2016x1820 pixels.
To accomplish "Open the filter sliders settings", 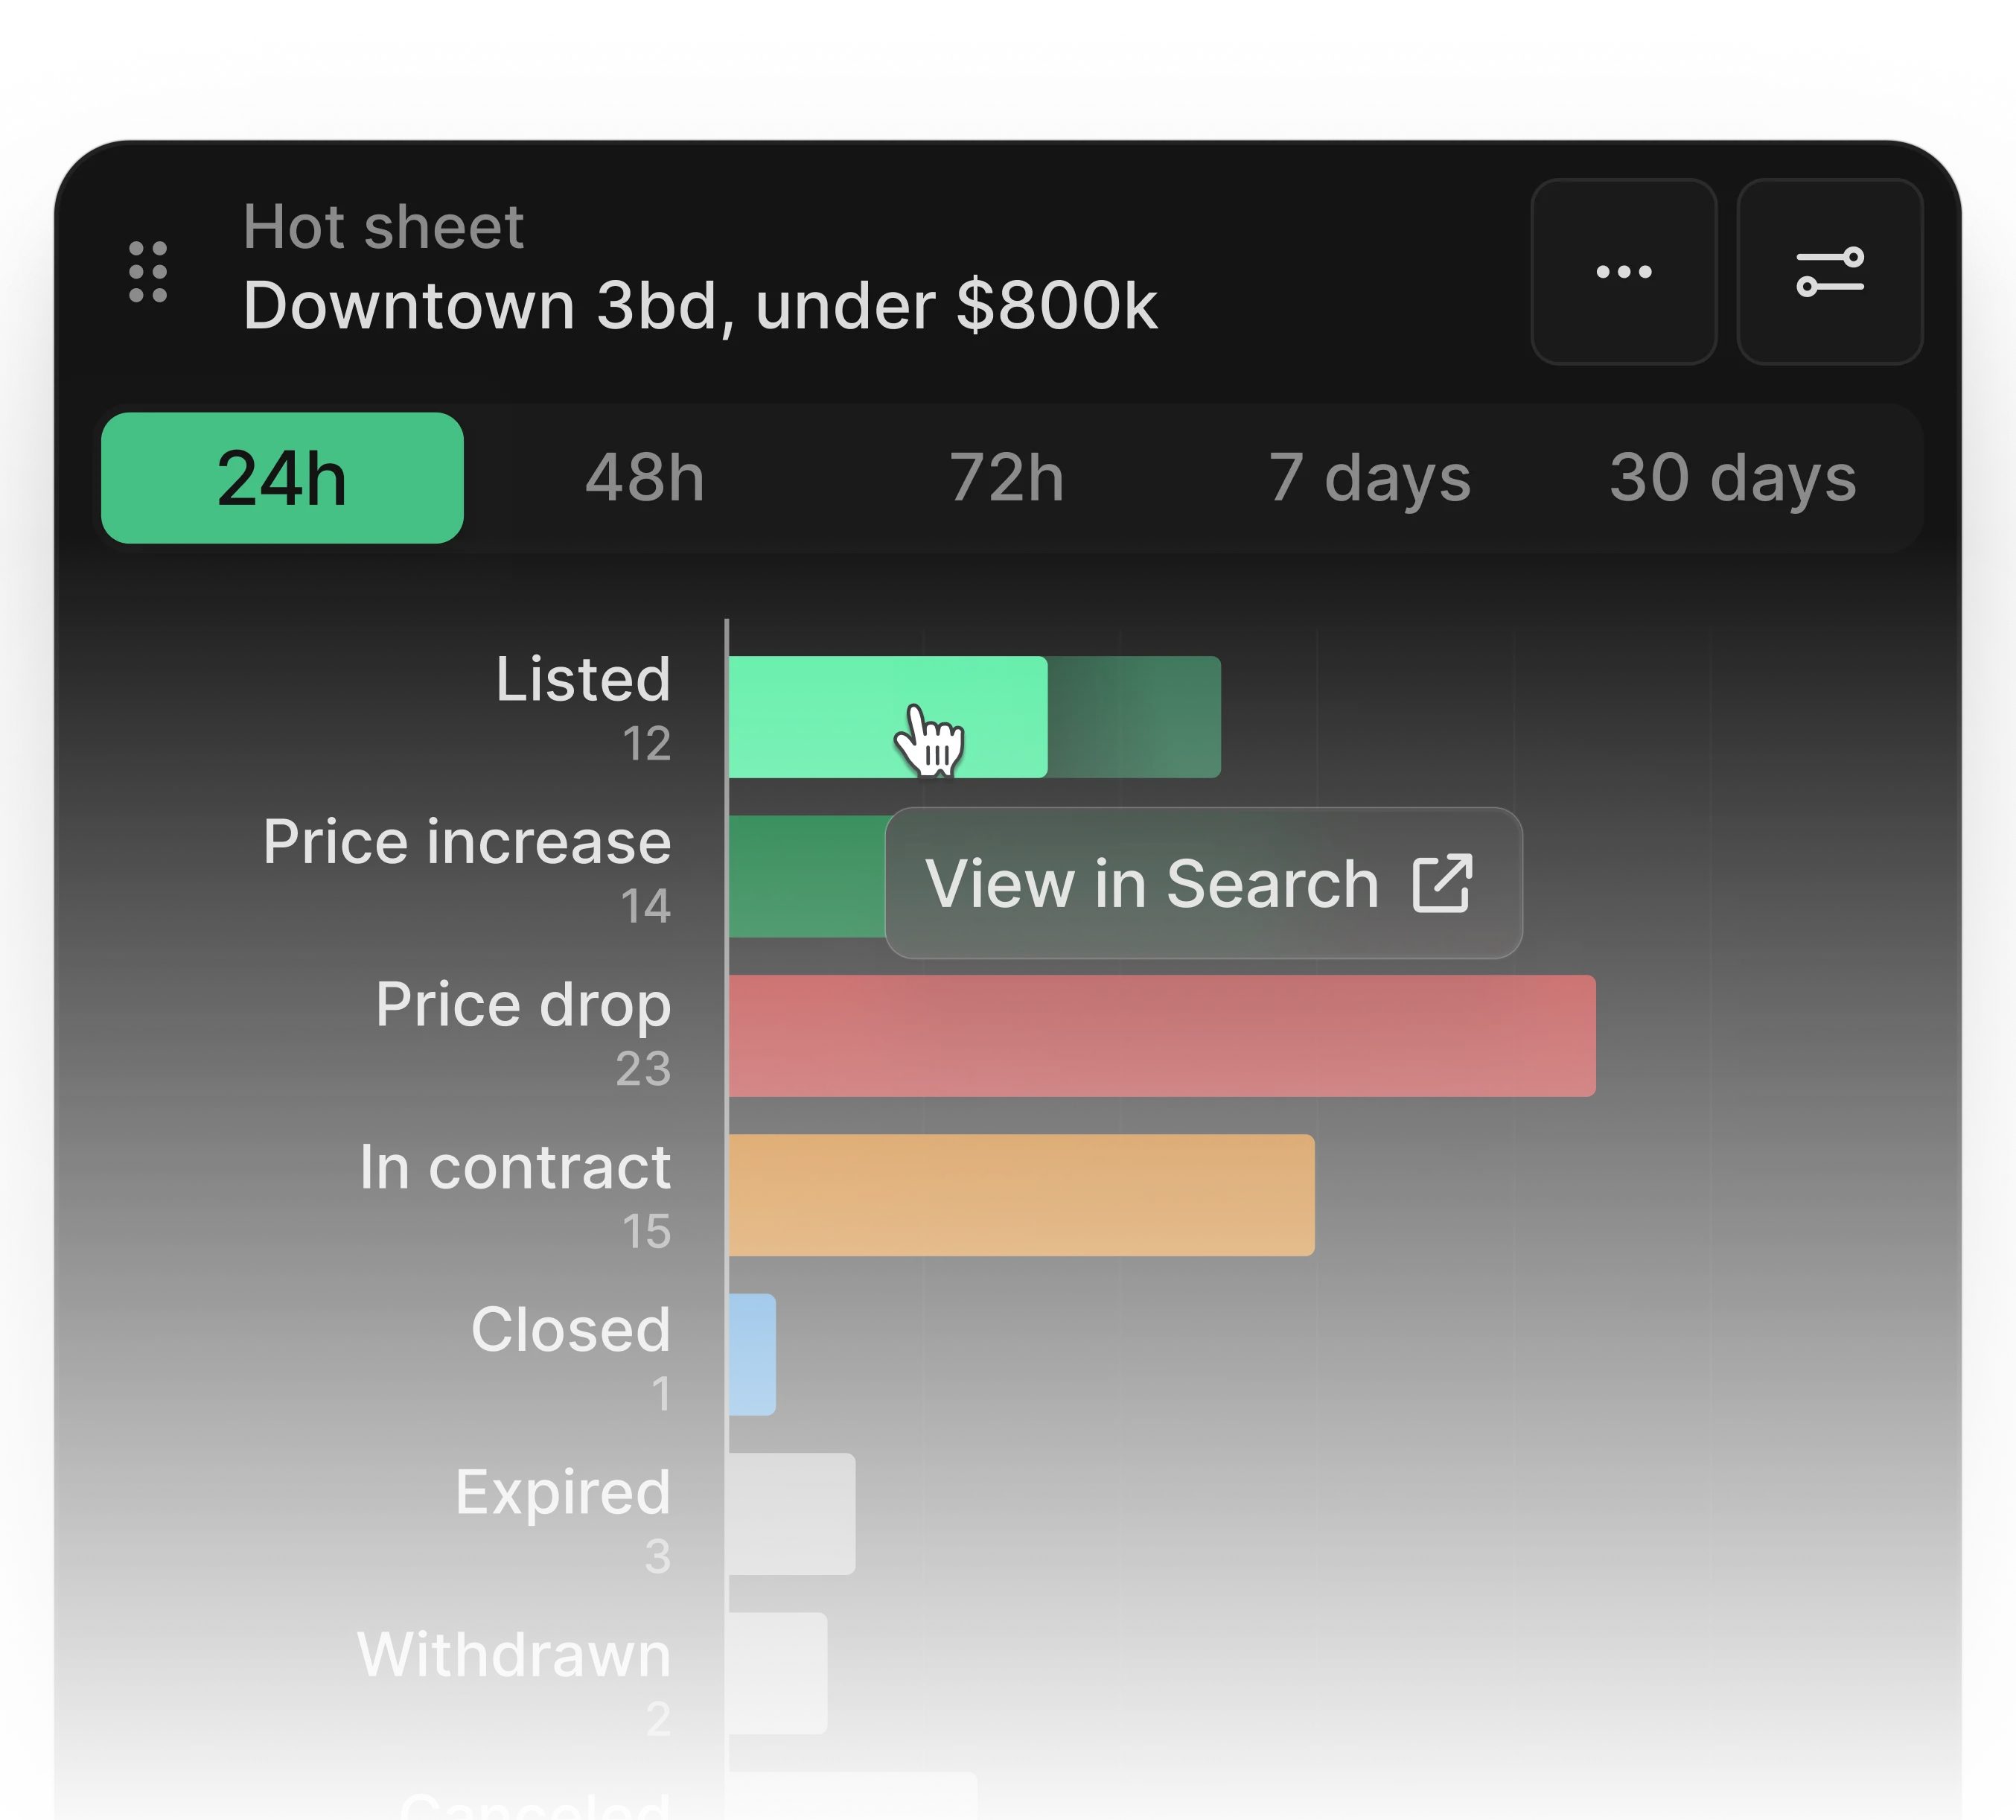I will tap(1829, 271).
